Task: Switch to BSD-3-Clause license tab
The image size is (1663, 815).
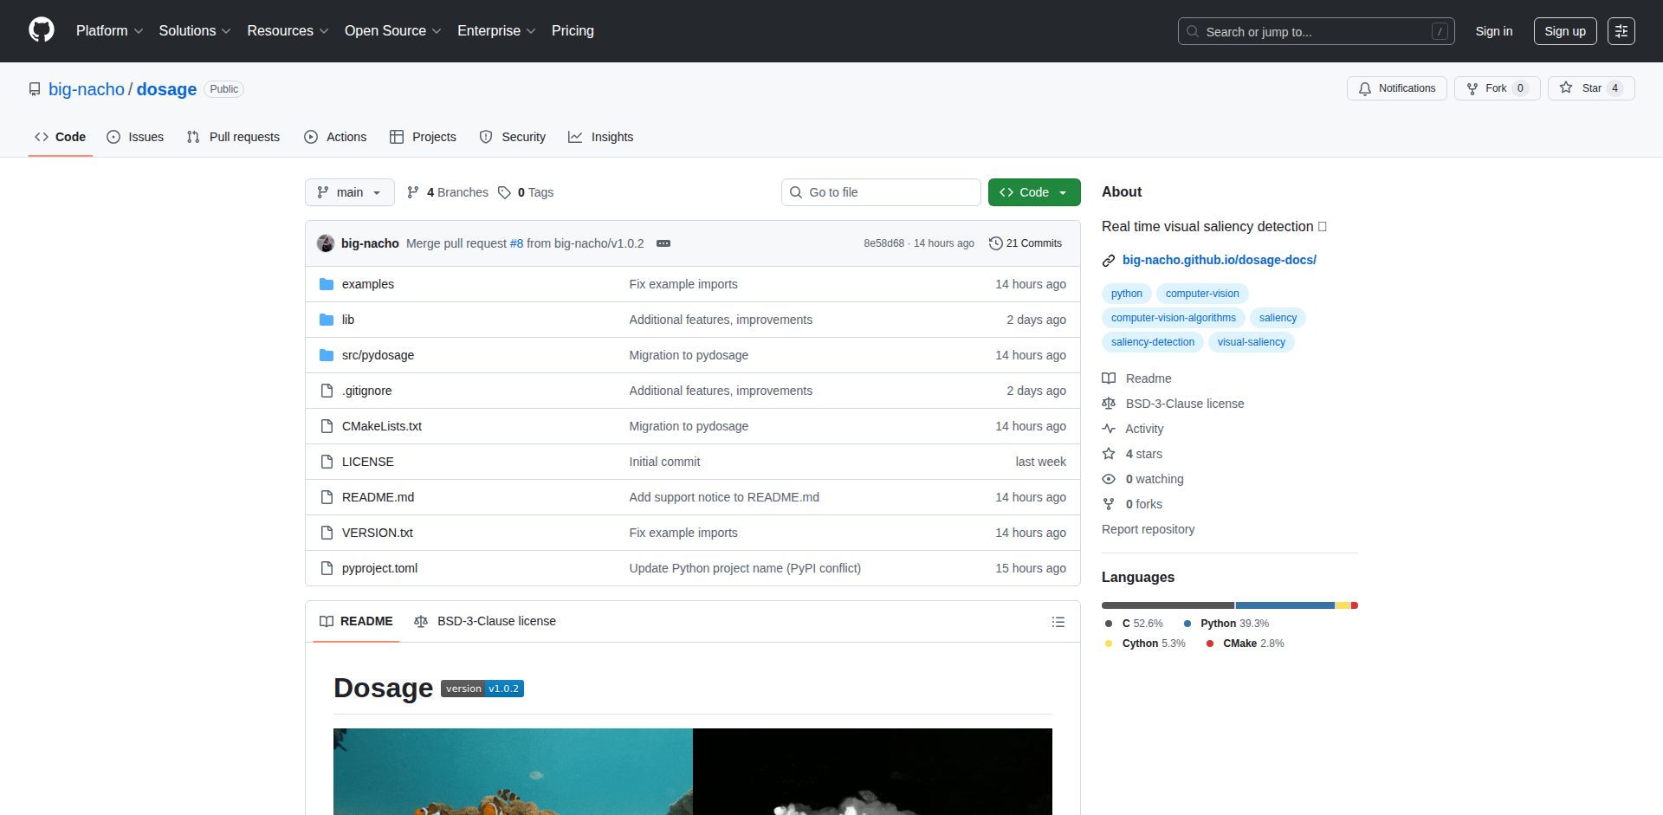Action: 485,621
